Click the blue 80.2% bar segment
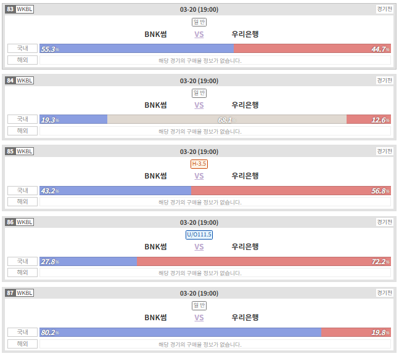This screenshot has width=399, height=359. (x=181, y=333)
